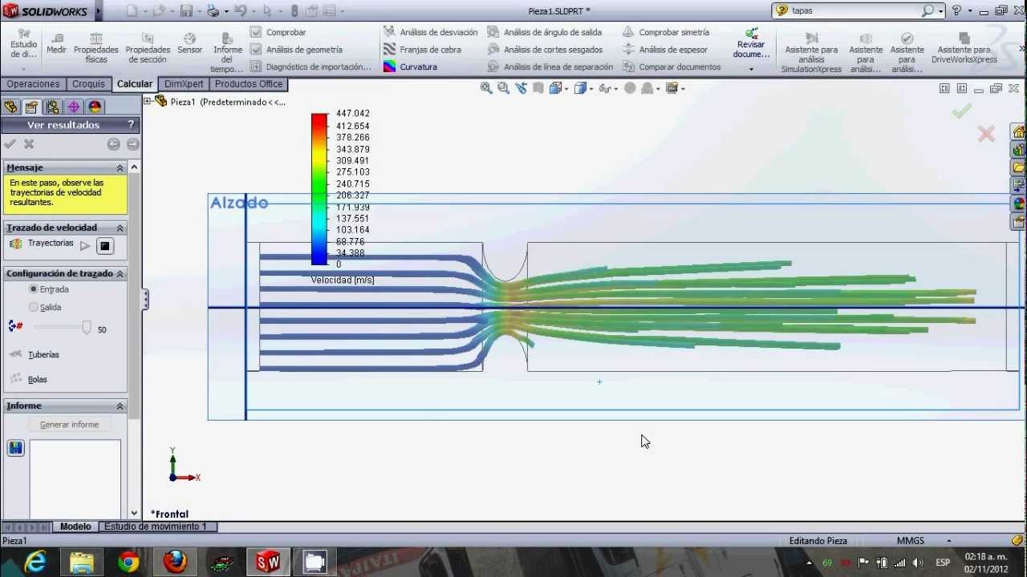Open Análisis de ángulo de salida

coord(545,32)
